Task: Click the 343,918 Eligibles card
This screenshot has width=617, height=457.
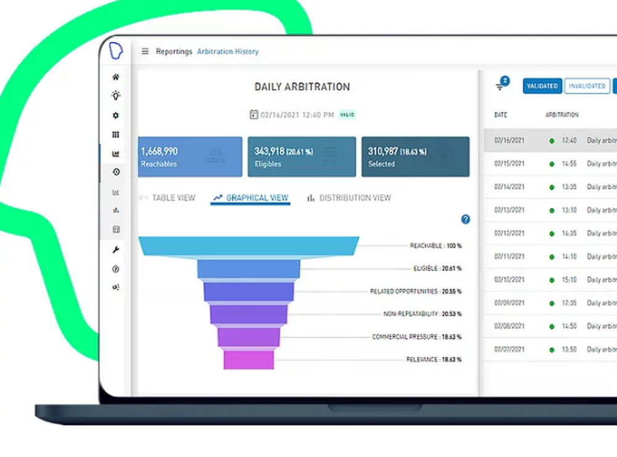Action: 302,157
